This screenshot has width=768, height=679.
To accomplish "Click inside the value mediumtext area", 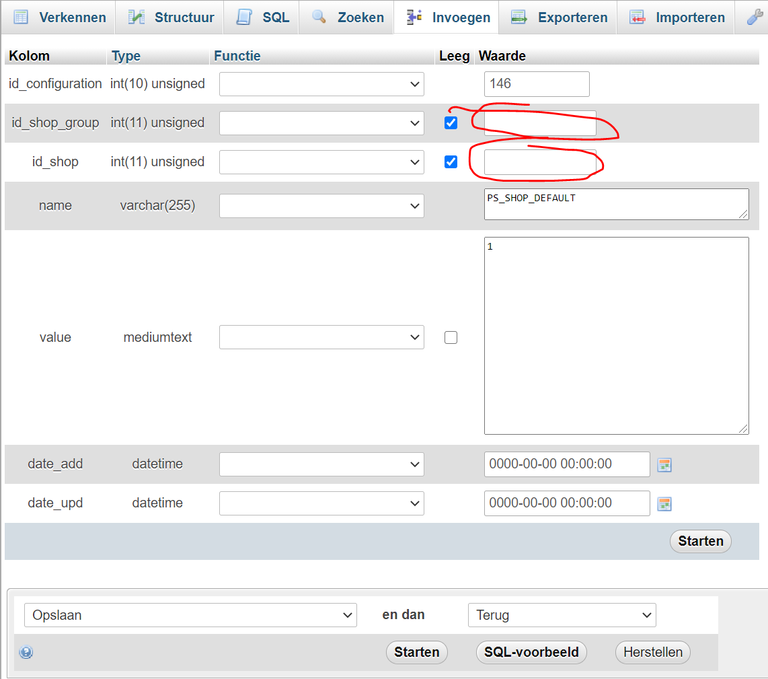I will pyautogui.click(x=617, y=336).
